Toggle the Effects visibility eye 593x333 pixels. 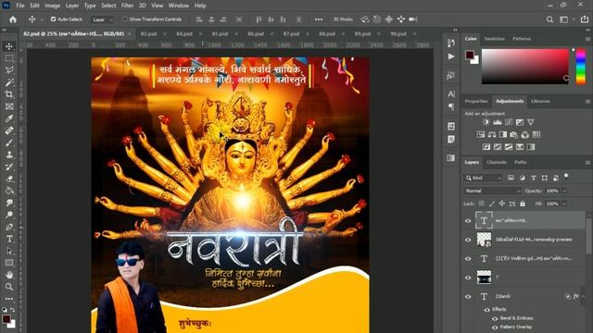[487, 310]
